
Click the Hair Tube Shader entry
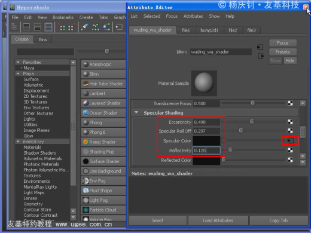coord(103,84)
